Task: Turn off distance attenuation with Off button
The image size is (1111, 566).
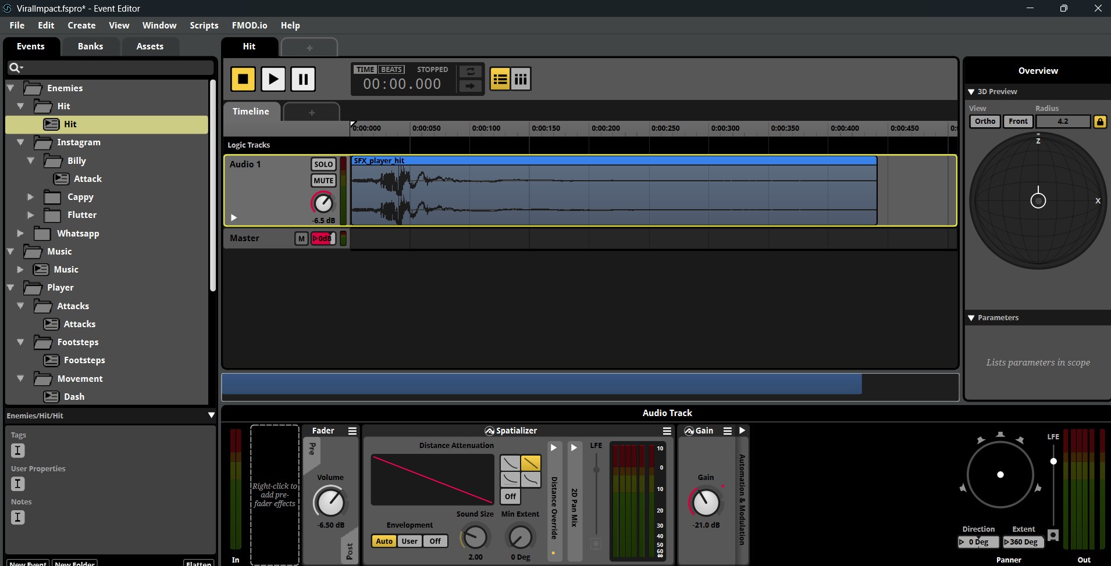Action: pos(510,496)
